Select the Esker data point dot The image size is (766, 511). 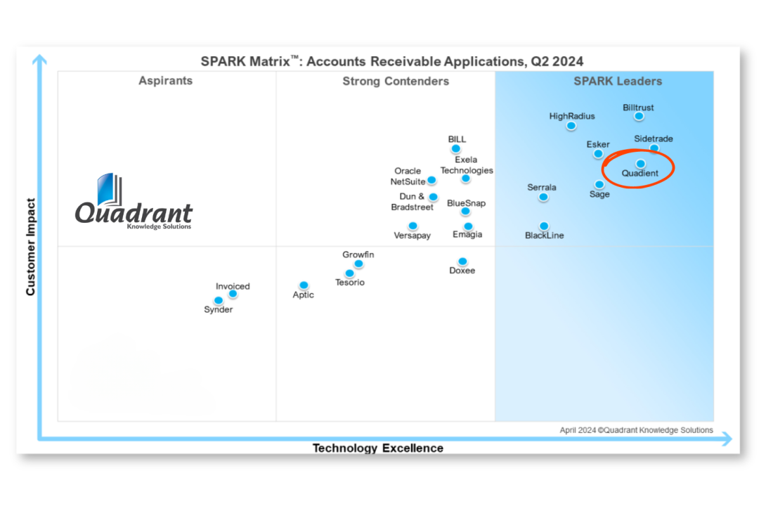pyautogui.click(x=598, y=154)
